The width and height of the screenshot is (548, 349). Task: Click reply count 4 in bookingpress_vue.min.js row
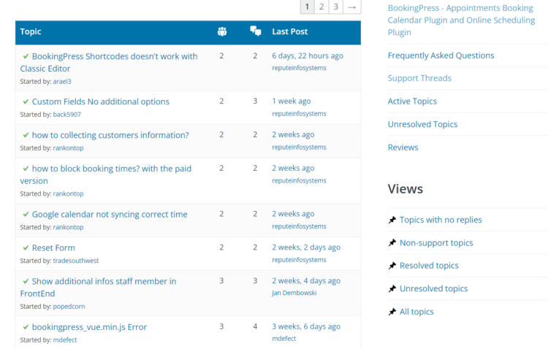tap(255, 326)
